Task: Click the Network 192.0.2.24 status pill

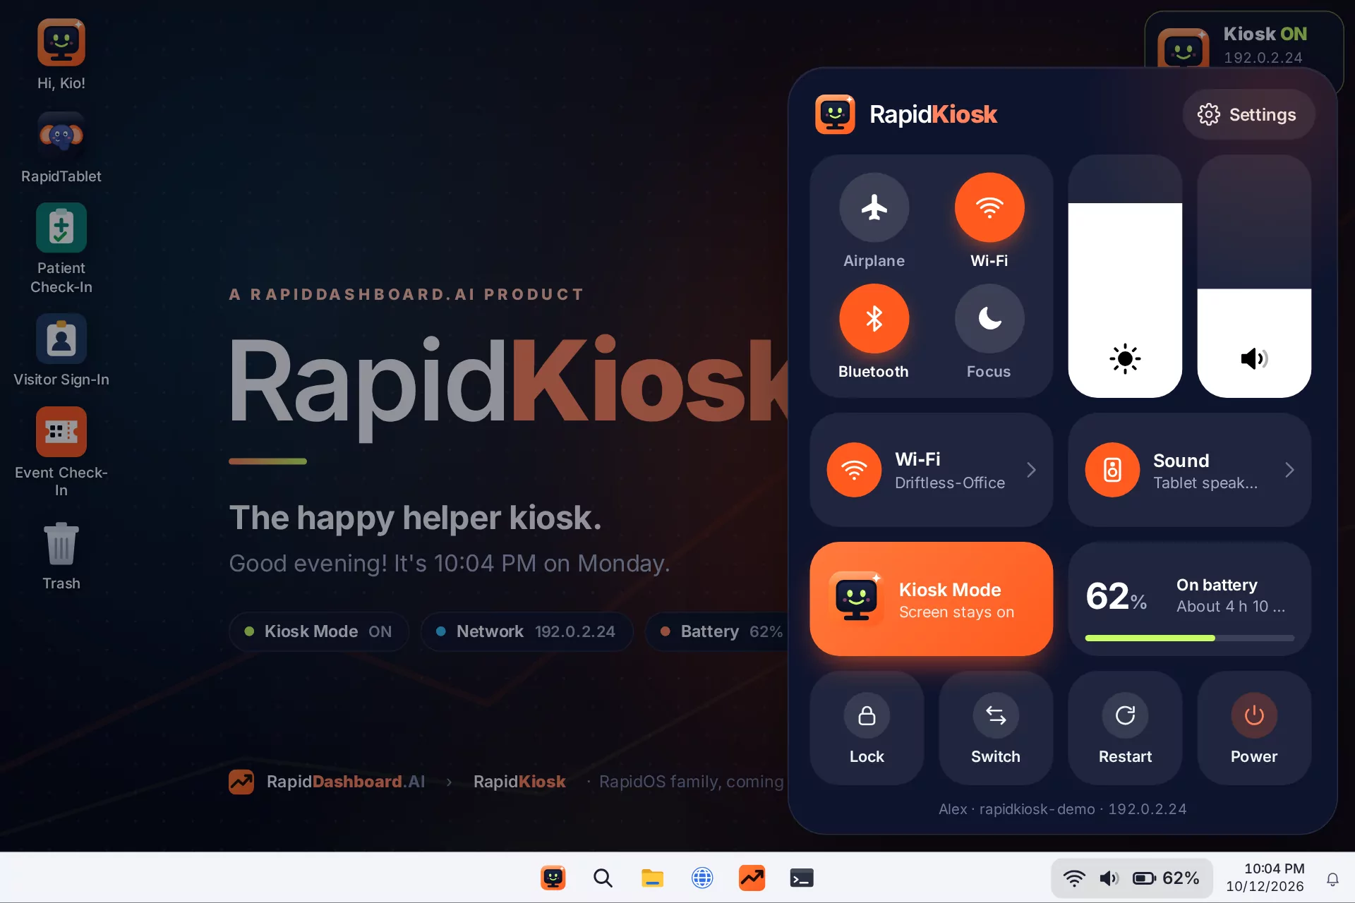Action: tap(526, 631)
